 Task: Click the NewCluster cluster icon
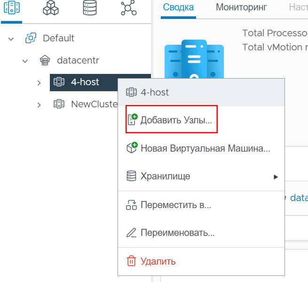click(59, 104)
